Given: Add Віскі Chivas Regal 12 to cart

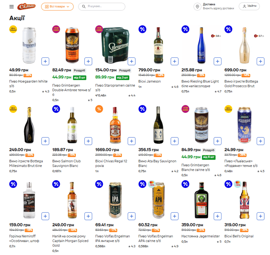Looking at the screenshot, I should click(131, 141).
